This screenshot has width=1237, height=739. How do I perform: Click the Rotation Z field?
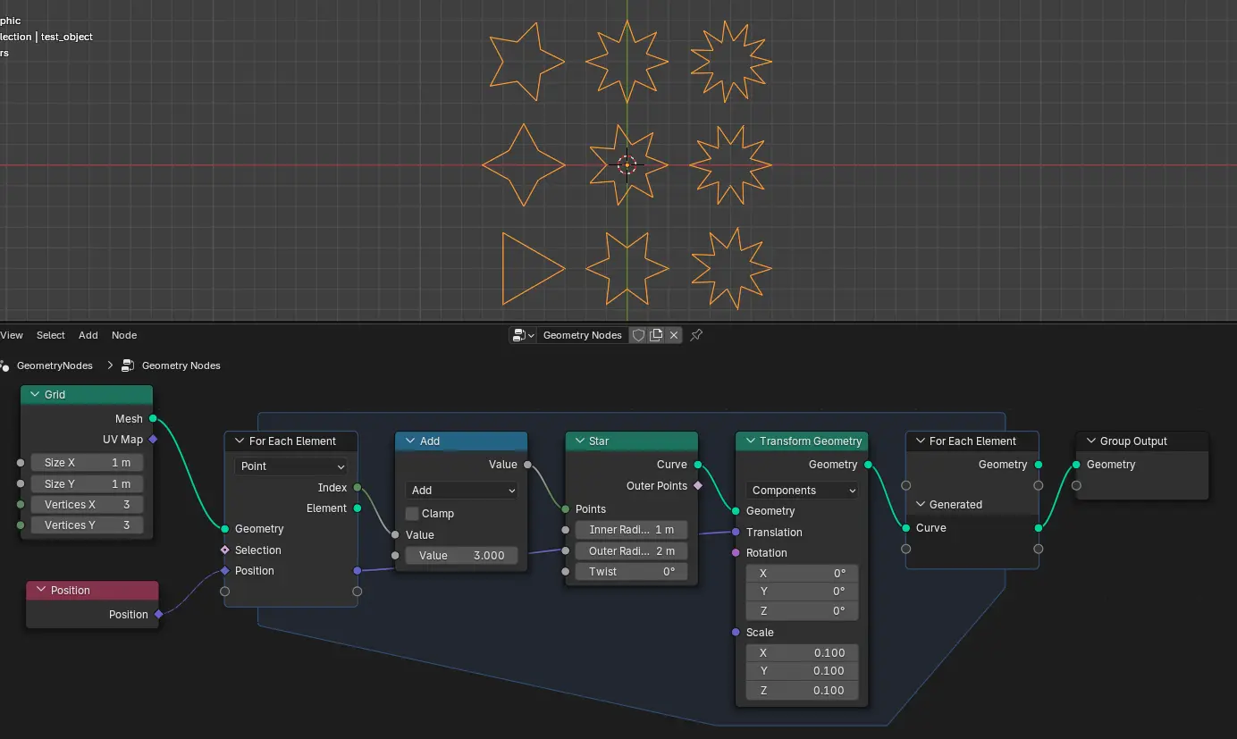pyautogui.click(x=802, y=611)
